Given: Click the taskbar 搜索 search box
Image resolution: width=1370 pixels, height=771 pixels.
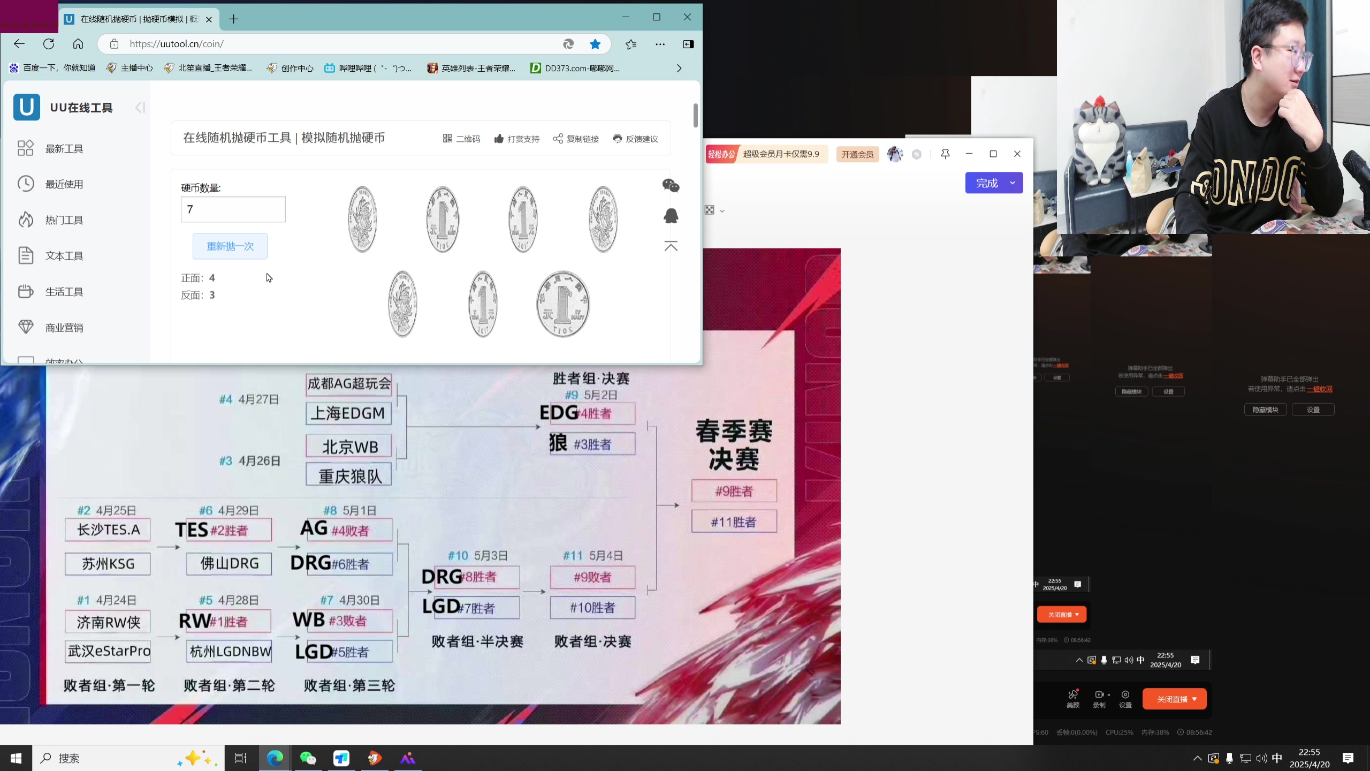Looking at the screenshot, I should pyautogui.click(x=128, y=758).
